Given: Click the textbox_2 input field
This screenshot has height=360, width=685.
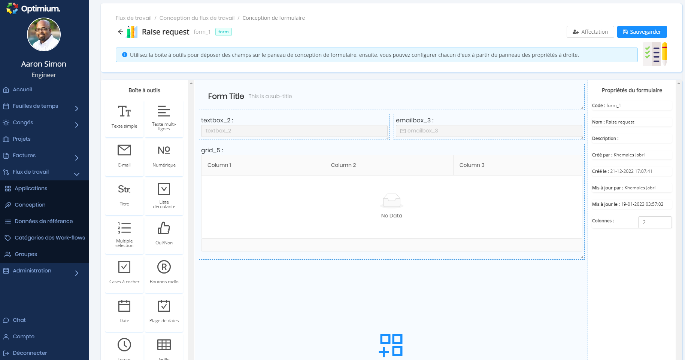Looking at the screenshot, I should click(x=294, y=131).
